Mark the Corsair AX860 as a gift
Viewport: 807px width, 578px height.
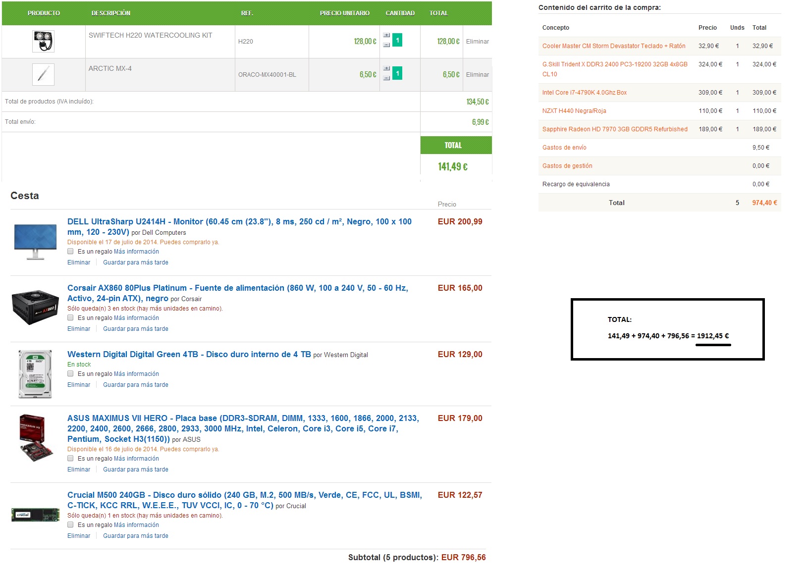[x=70, y=318]
